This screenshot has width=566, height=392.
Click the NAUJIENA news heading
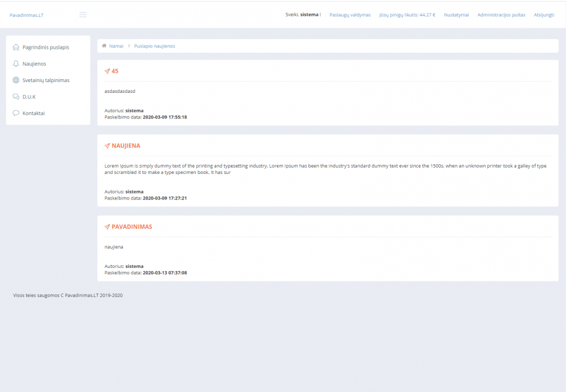click(126, 146)
